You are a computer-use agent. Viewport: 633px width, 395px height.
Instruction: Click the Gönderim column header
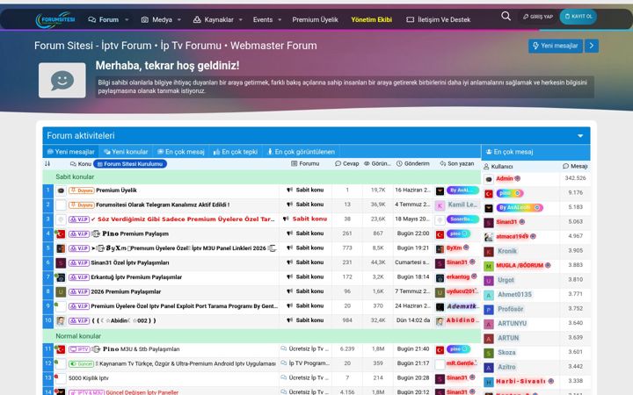click(x=412, y=163)
